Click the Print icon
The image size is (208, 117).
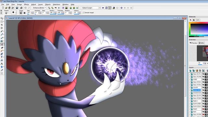click(x=21, y=8)
